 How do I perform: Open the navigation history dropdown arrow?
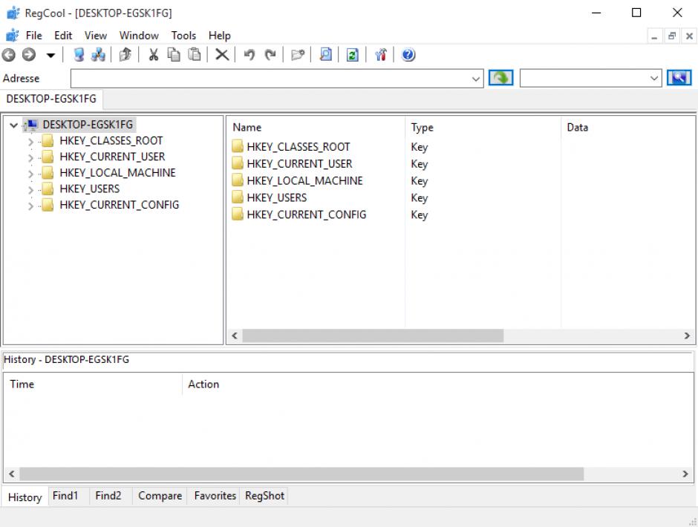50,56
